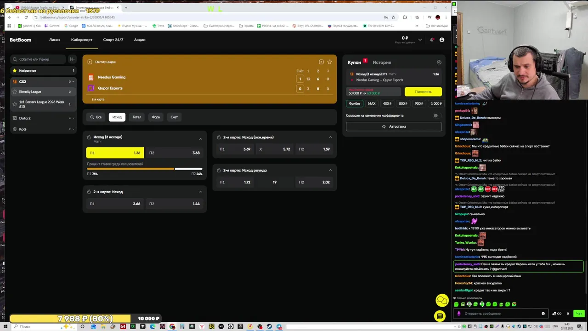Click the user bets percentage bar
588x331 pixels.
[x=145, y=169]
